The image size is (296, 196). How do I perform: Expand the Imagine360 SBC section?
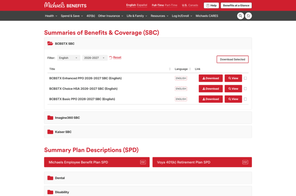148,118
